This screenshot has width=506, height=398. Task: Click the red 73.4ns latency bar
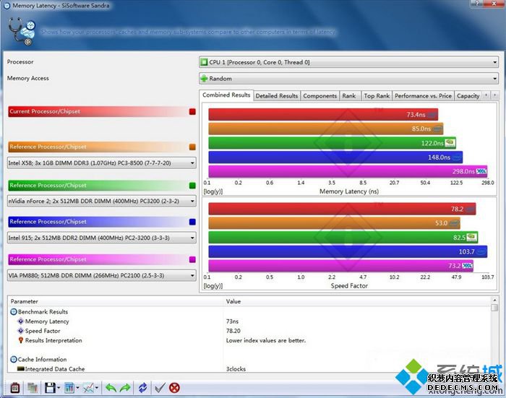click(x=323, y=115)
